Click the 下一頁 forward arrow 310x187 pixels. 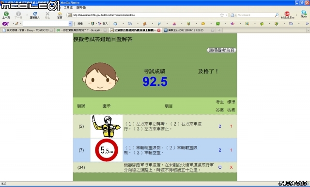pos(18,14)
